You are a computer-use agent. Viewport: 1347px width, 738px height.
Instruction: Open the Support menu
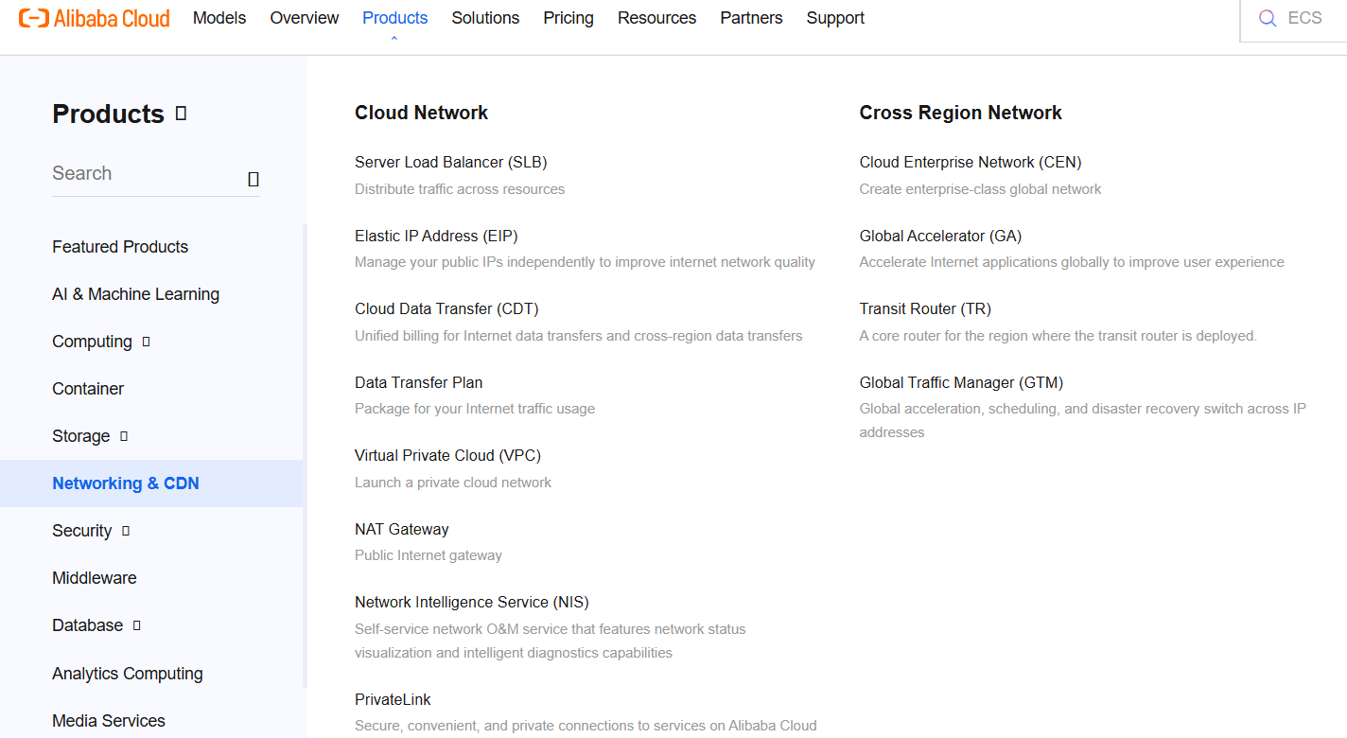(835, 18)
